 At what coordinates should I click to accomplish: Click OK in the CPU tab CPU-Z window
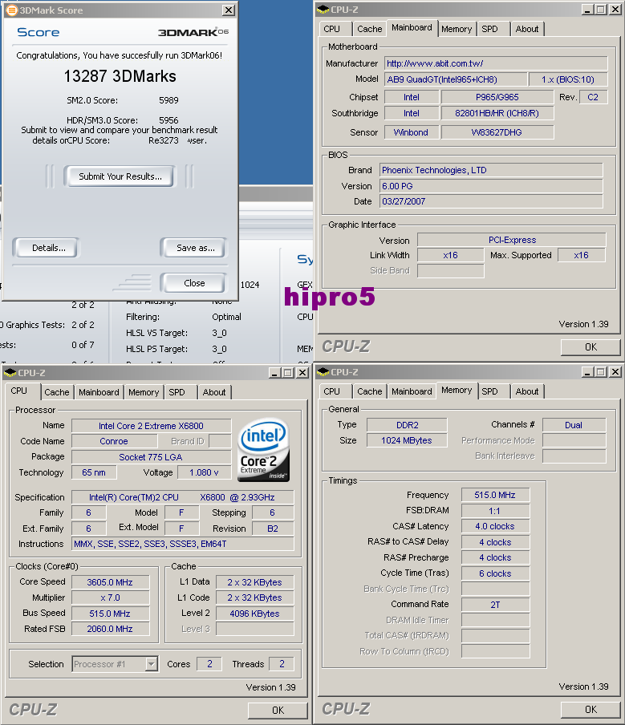tap(278, 711)
